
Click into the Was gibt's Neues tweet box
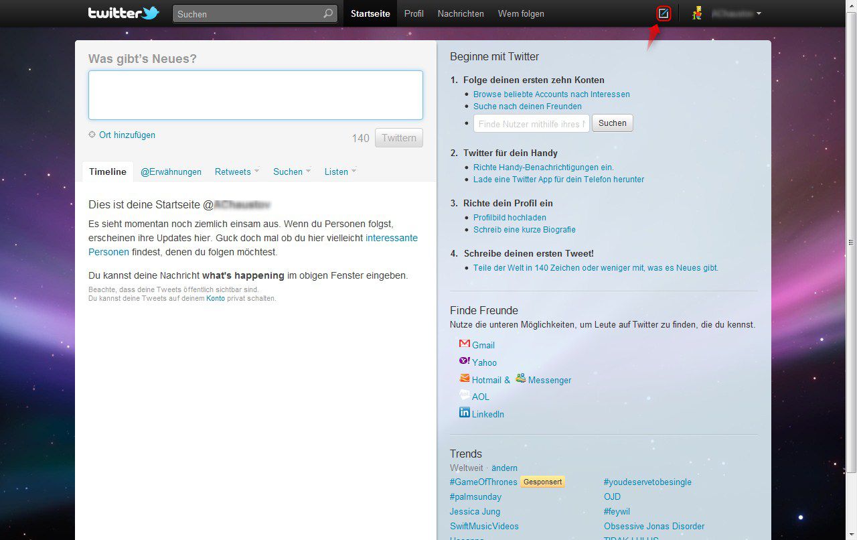[x=256, y=95]
